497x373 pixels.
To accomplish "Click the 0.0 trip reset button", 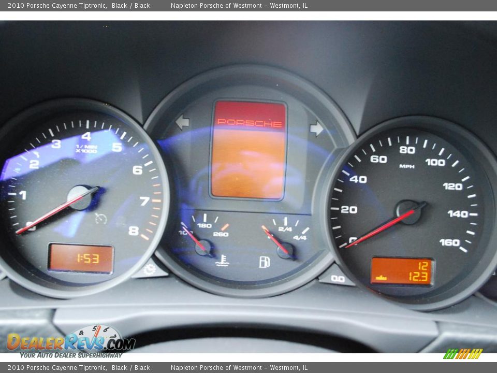I will point(338,279).
